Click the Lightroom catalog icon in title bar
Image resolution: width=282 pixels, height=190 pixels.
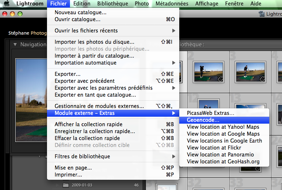coord(262,14)
